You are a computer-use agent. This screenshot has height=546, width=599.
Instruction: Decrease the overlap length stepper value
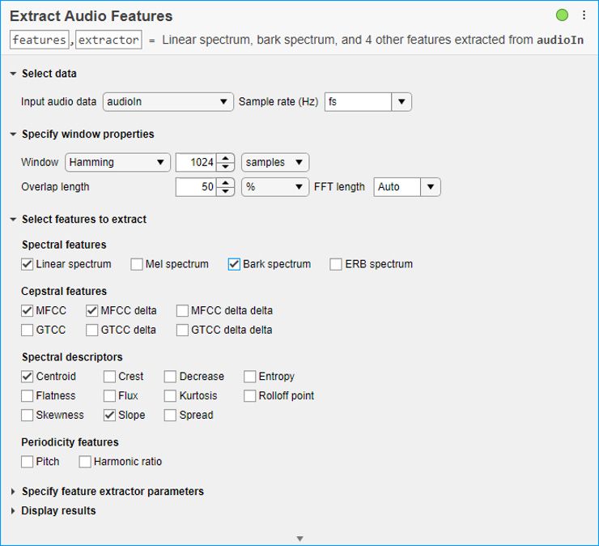pyautogui.click(x=227, y=191)
